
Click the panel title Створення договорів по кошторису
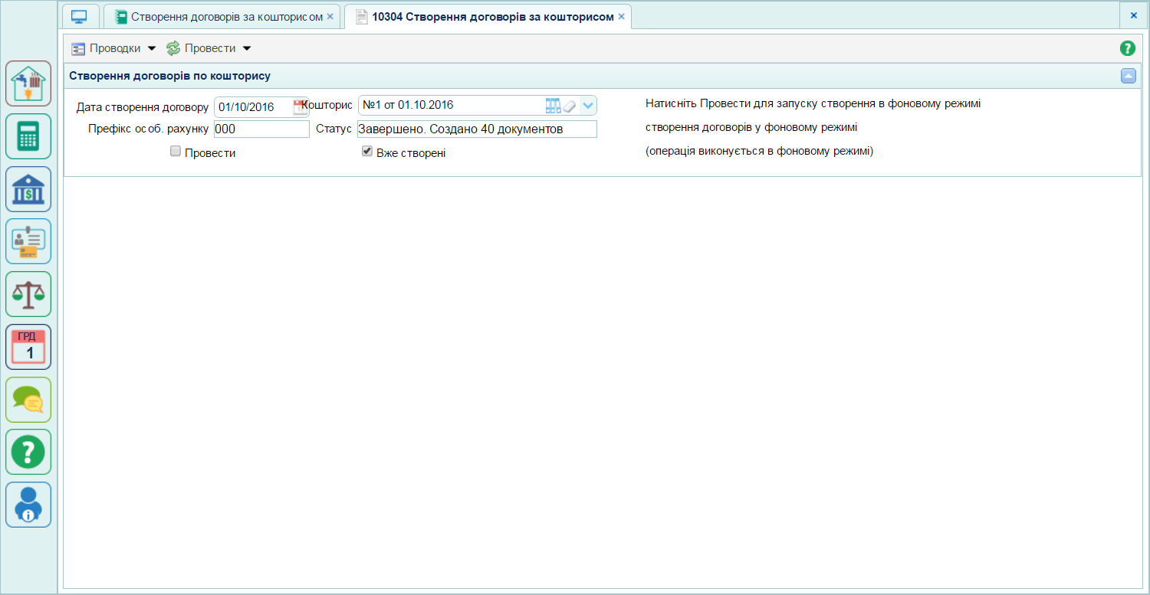169,76
